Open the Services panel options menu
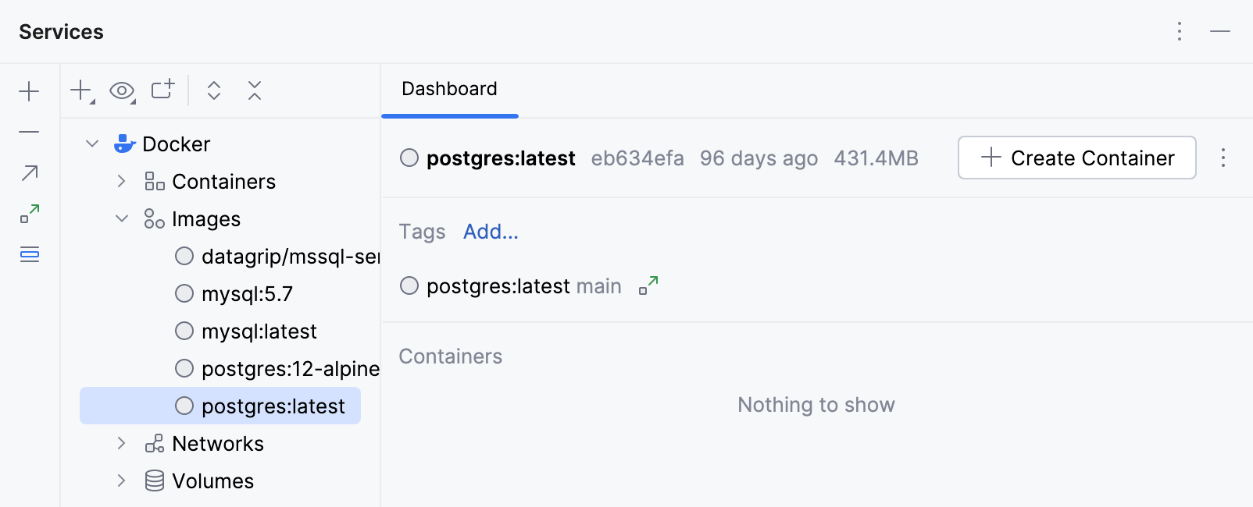This screenshot has height=507, width=1253. coord(1179,31)
